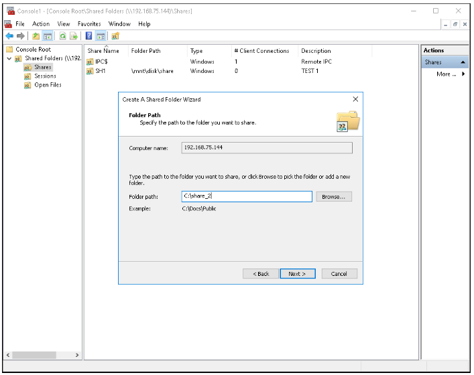Click the blue Help question mark icon
The width and height of the screenshot is (474, 375).
[88, 36]
